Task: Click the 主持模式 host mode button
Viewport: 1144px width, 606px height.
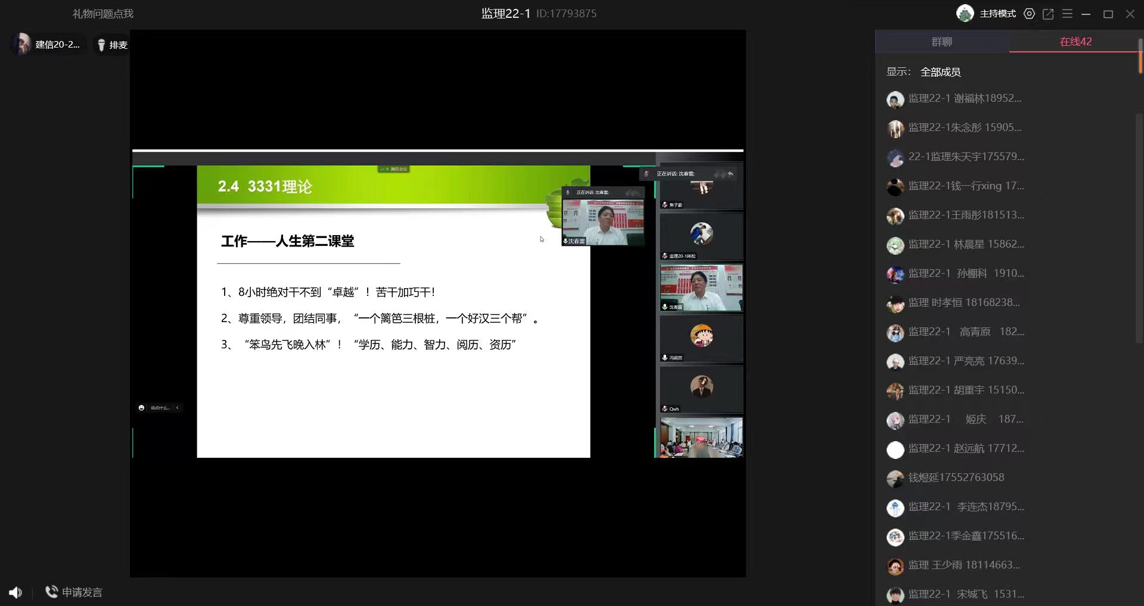Action: [x=997, y=14]
